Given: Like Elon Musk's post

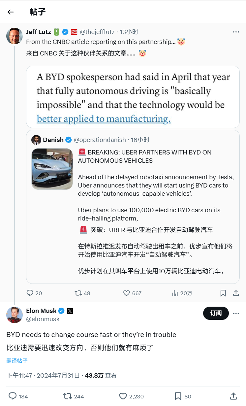Looking at the screenshot, I should click(123, 396).
